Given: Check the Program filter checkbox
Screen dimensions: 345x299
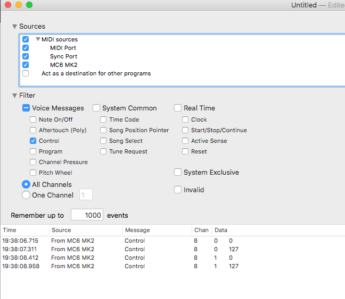Looking at the screenshot, I should click(x=33, y=151).
